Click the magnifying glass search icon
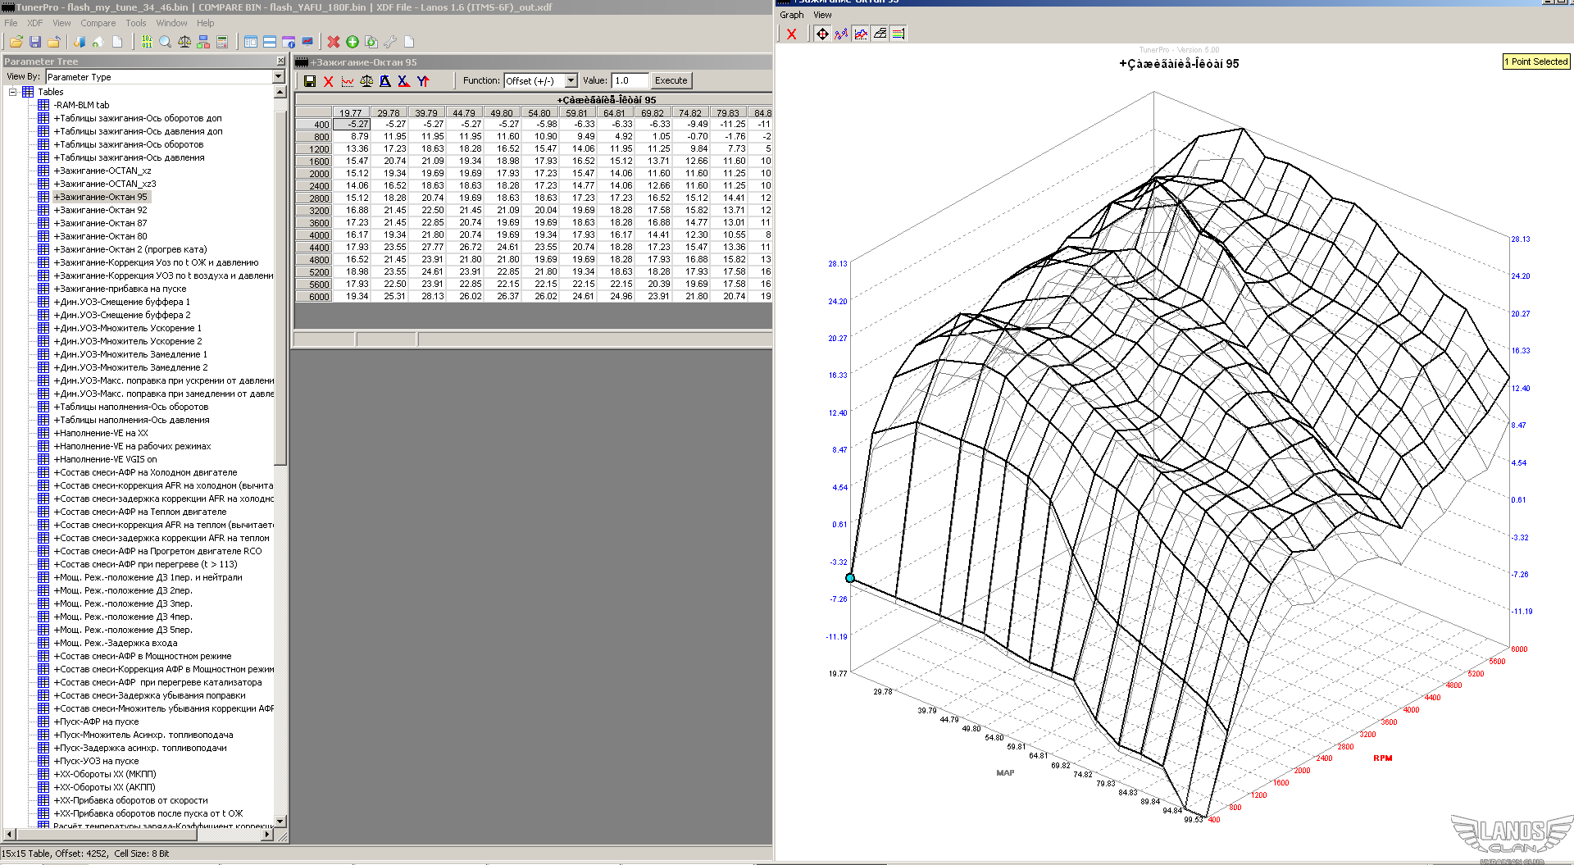Viewport: 1574px width, 865px height. pyautogui.click(x=166, y=42)
